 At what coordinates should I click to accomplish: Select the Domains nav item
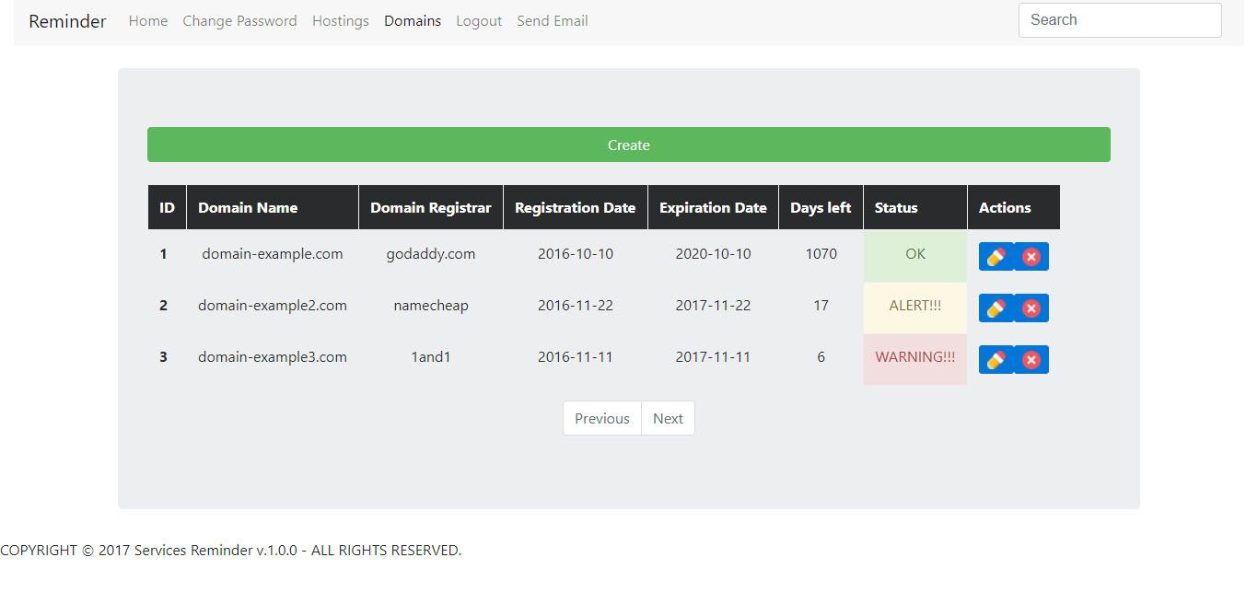413,20
